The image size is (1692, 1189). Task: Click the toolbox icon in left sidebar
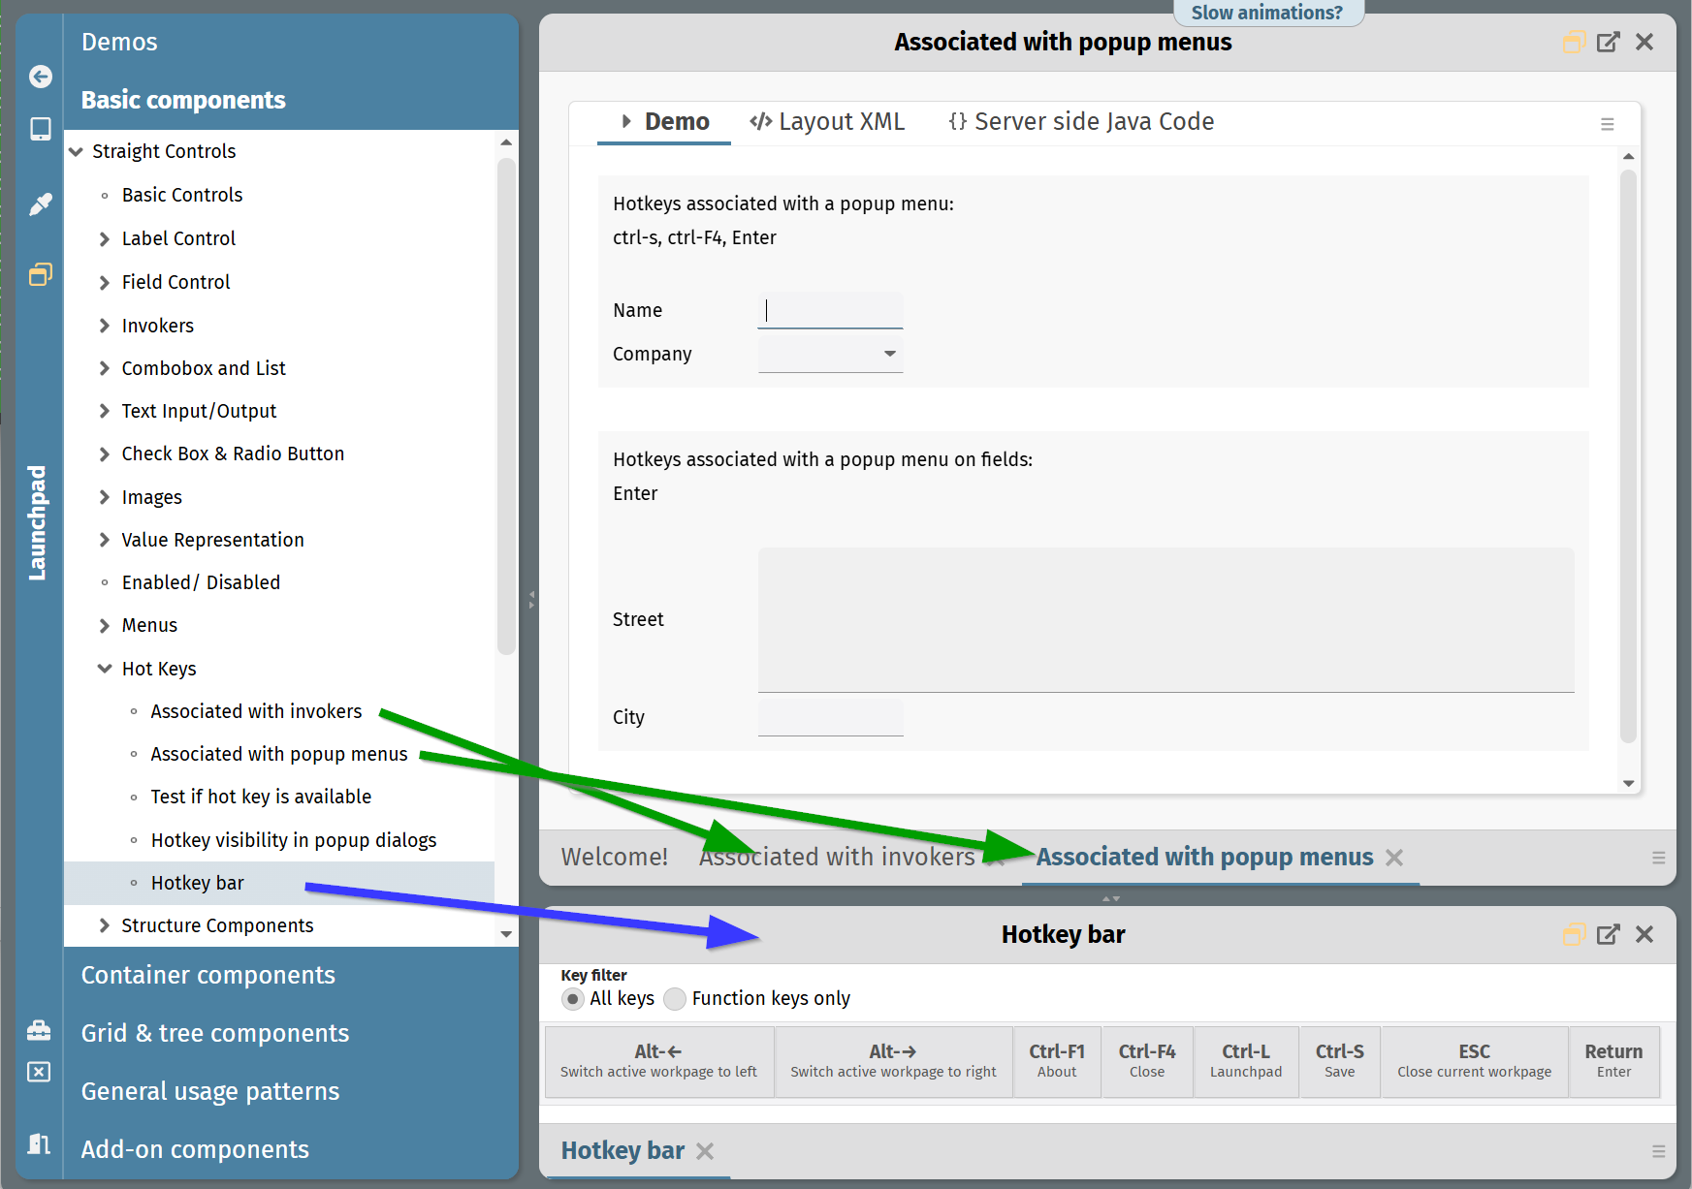tap(39, 1030)
